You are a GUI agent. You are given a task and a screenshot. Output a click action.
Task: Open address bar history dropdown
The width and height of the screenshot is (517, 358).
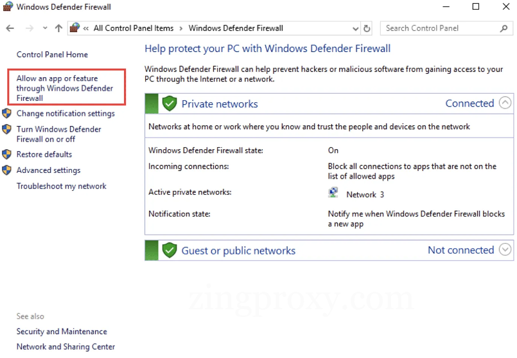pyautogui.click(x=355, y=29)
